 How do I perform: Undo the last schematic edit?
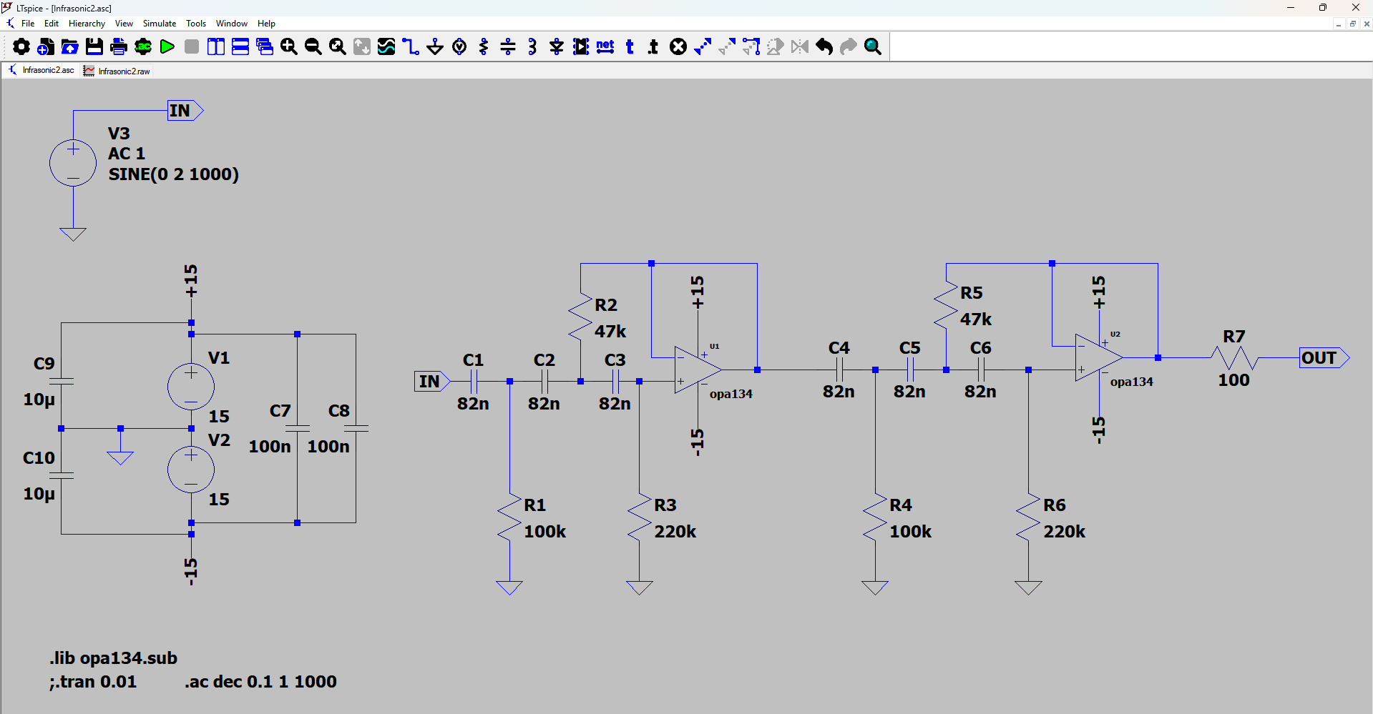[x=824, y=46]
